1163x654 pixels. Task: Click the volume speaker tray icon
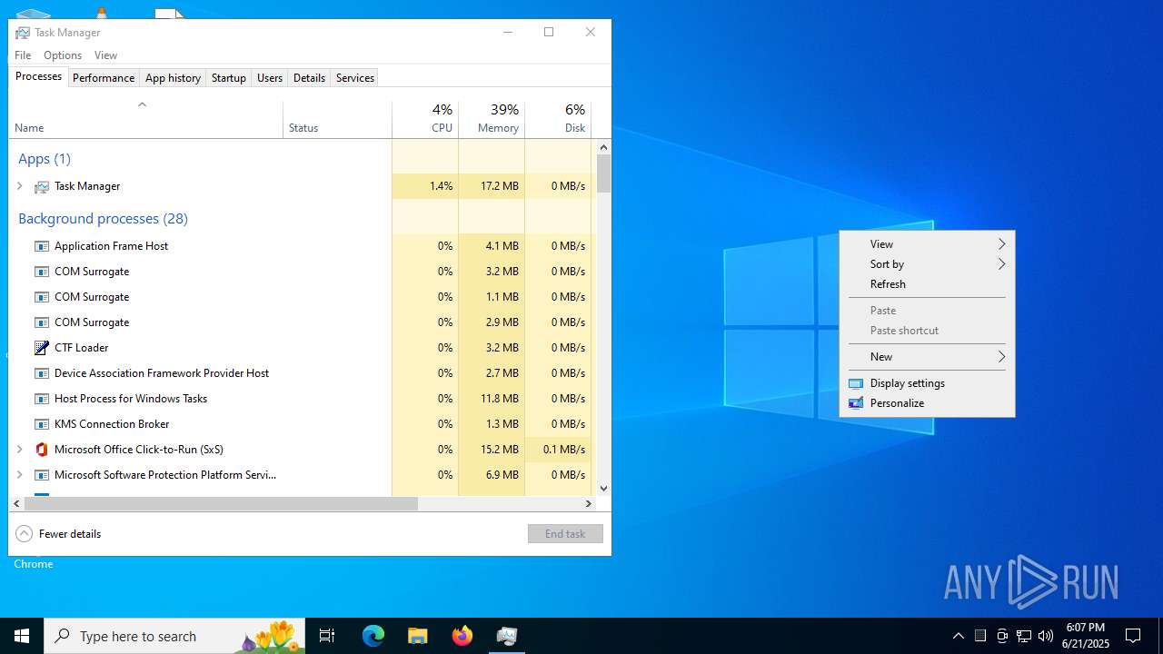[1046, 636]
